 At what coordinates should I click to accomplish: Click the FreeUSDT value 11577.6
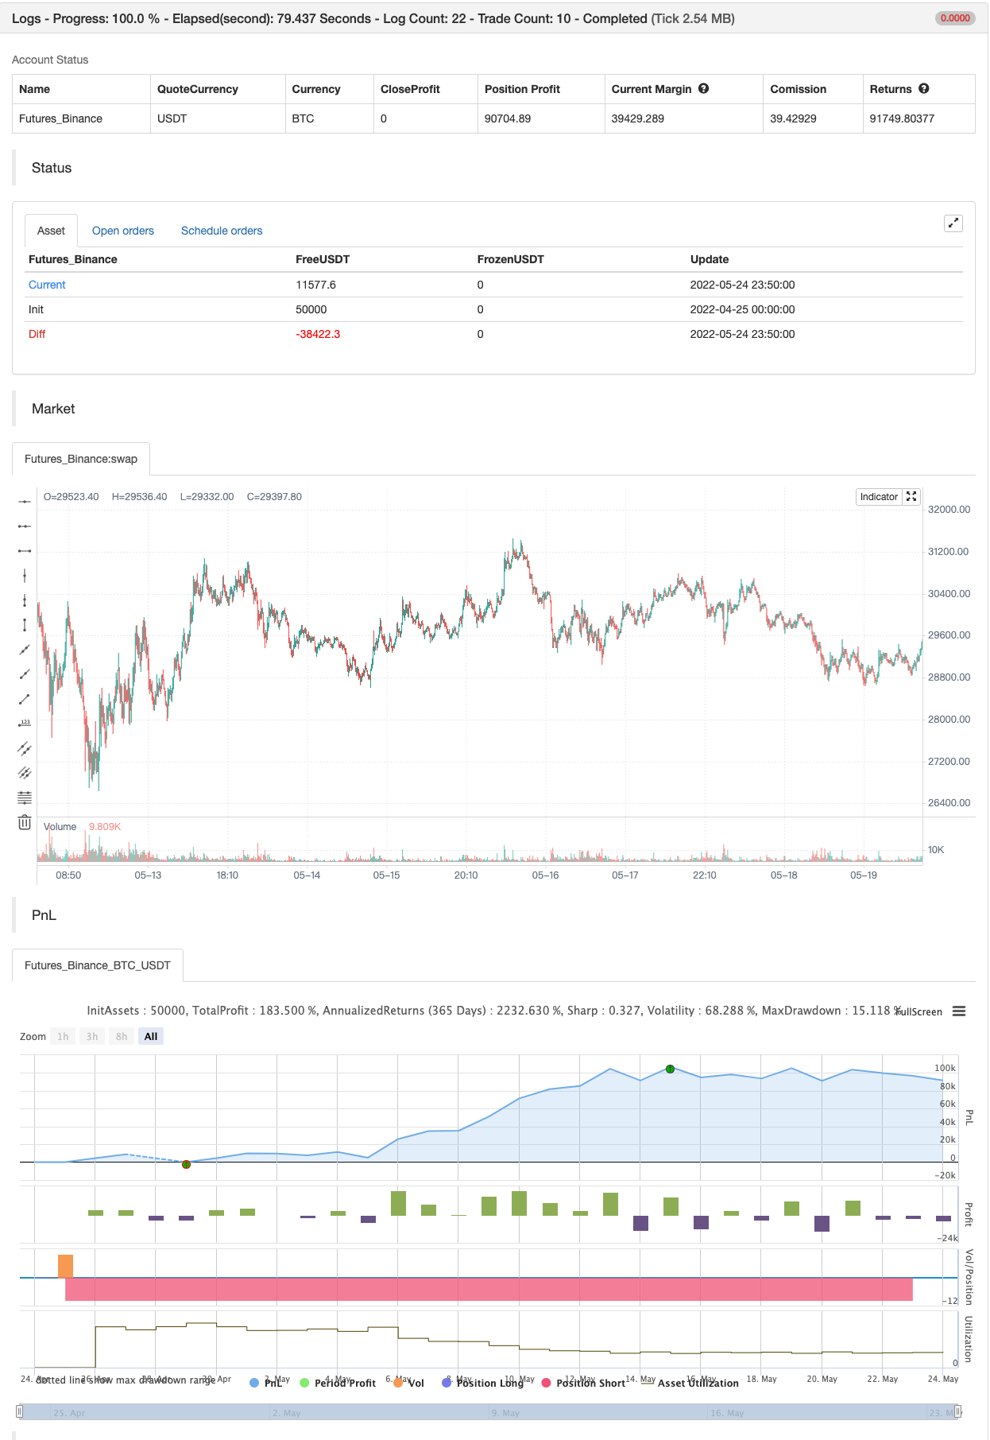coord(315,285)
